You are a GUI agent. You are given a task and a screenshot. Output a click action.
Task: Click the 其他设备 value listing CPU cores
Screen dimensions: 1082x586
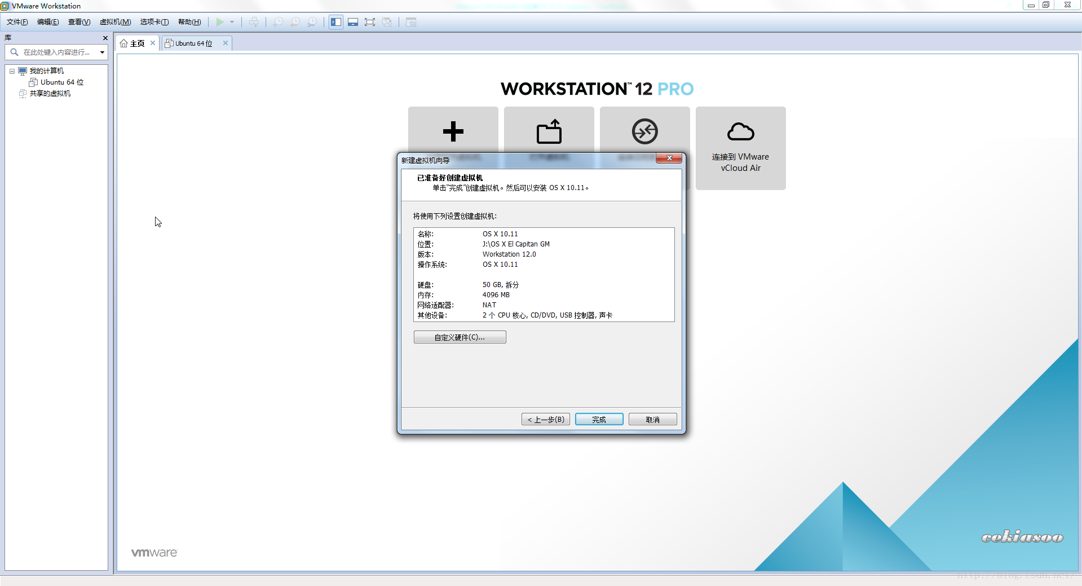(547, 315)
